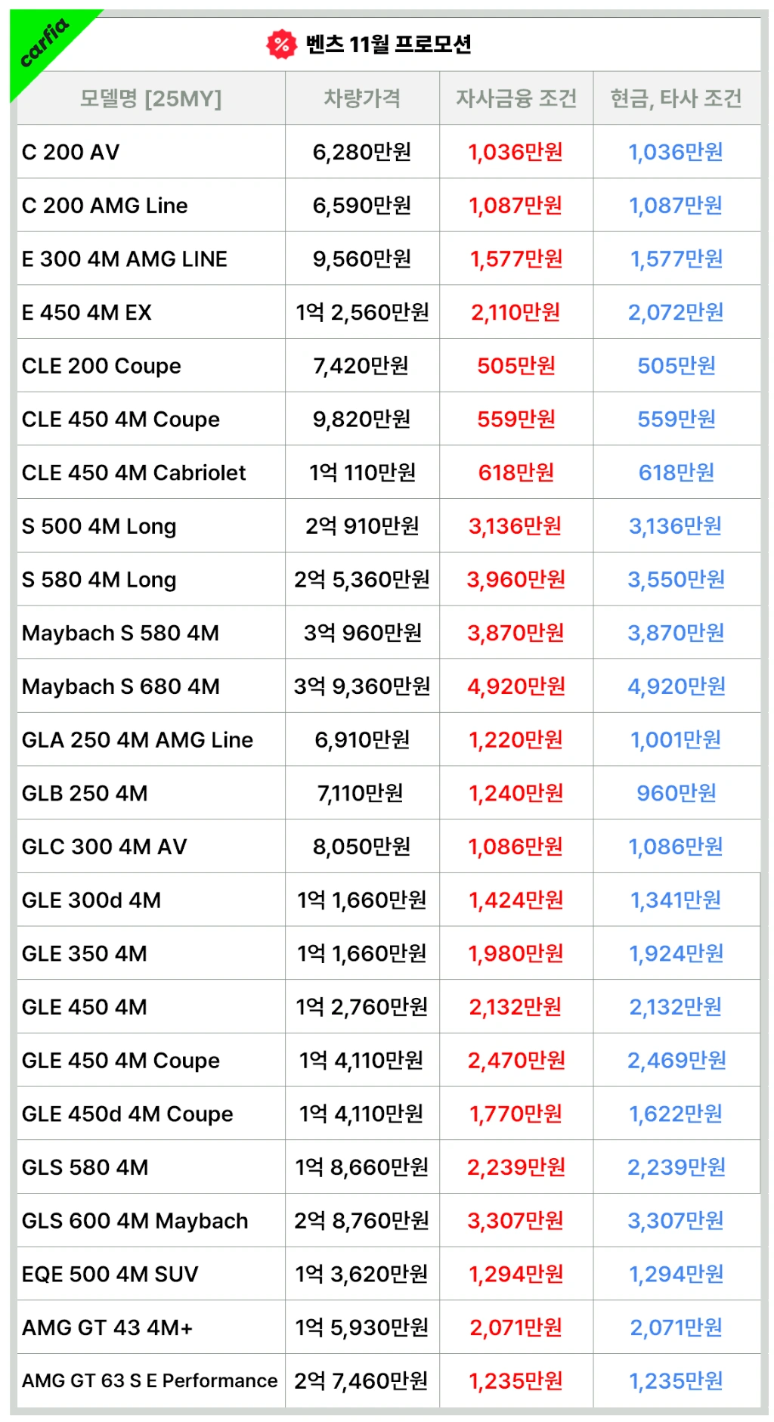Select the EQE 500 4M SUV row label

(110, 1275)
